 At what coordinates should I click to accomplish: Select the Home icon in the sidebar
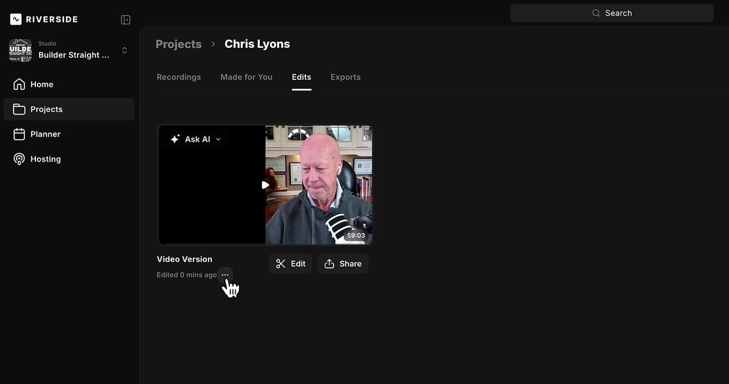[19, 84]
